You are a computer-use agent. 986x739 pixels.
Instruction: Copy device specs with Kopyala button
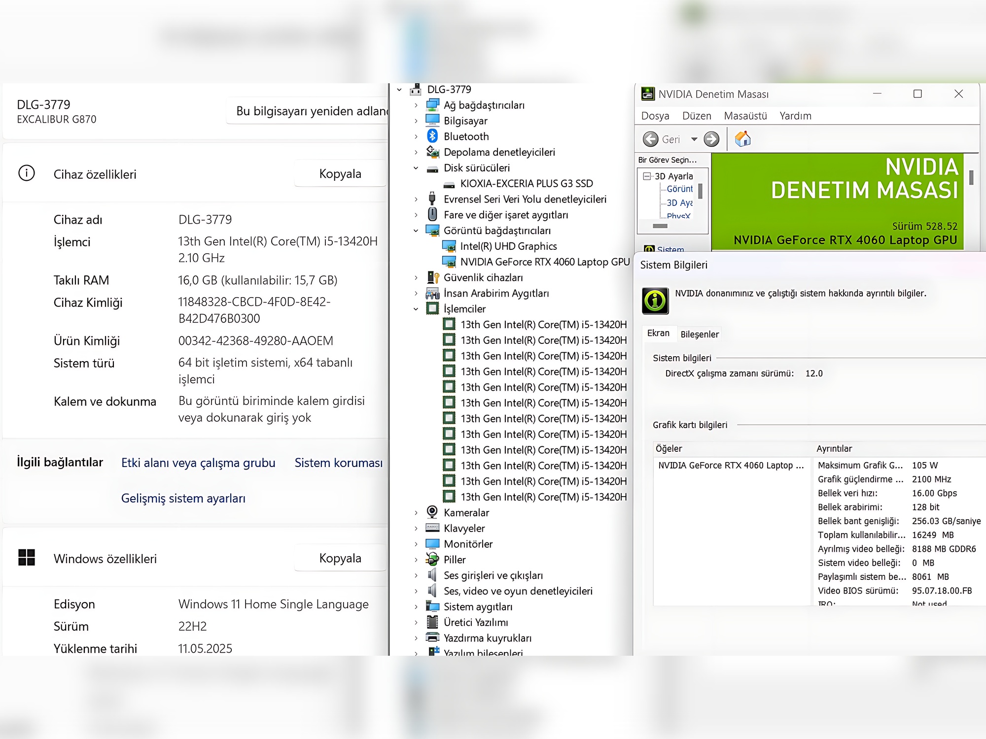340,173
